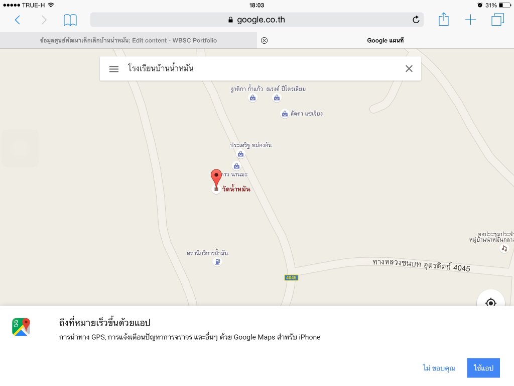Switch to the WBSC Portfolio tab
The width and height of the screenshot is (514, 386).
pos(128,40)
